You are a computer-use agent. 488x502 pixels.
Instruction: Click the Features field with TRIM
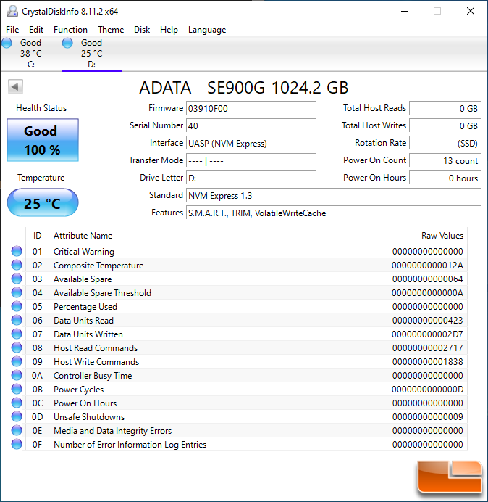click(x=333, y=213)
